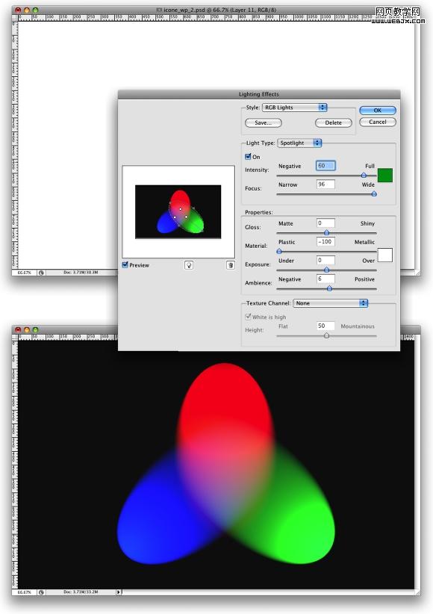This screenshot has height=614, width=433.
Task: Click the Delete style button
Action: pyautogui.click(x=333, y=123)
